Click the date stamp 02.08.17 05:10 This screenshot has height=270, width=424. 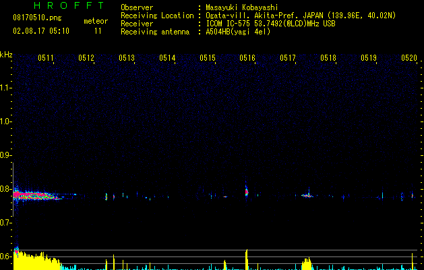coord(41,31)
